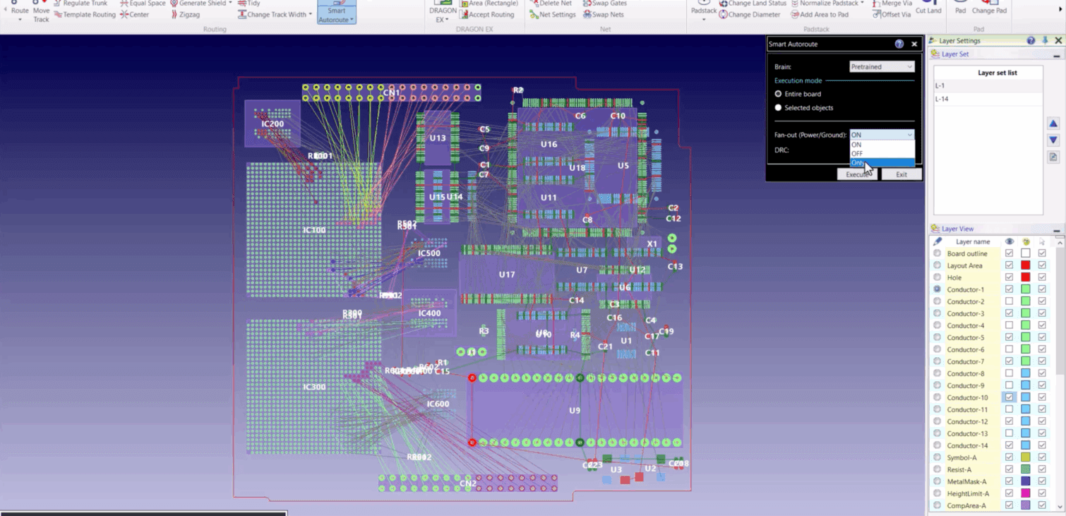1066x516 pixels.
Task: Open Layer Settings panel help icon
Action: [x=1030, y=41]
